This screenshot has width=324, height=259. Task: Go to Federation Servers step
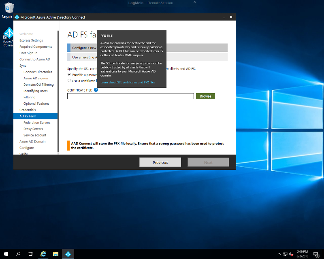pos(37,123)
